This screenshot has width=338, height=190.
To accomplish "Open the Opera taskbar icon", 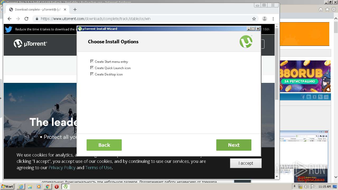I will [57, 187].
